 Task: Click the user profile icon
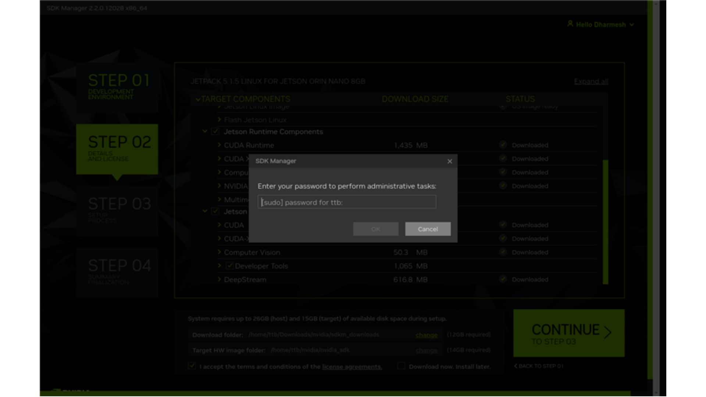coord(570,24)
